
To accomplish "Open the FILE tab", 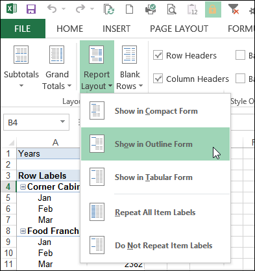I will pos(23,29).
